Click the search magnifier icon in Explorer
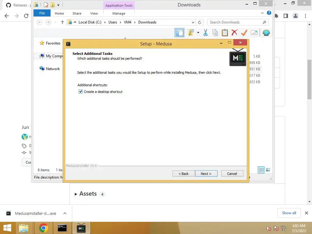The image size is (312, 234). click(x=264, y=22)
